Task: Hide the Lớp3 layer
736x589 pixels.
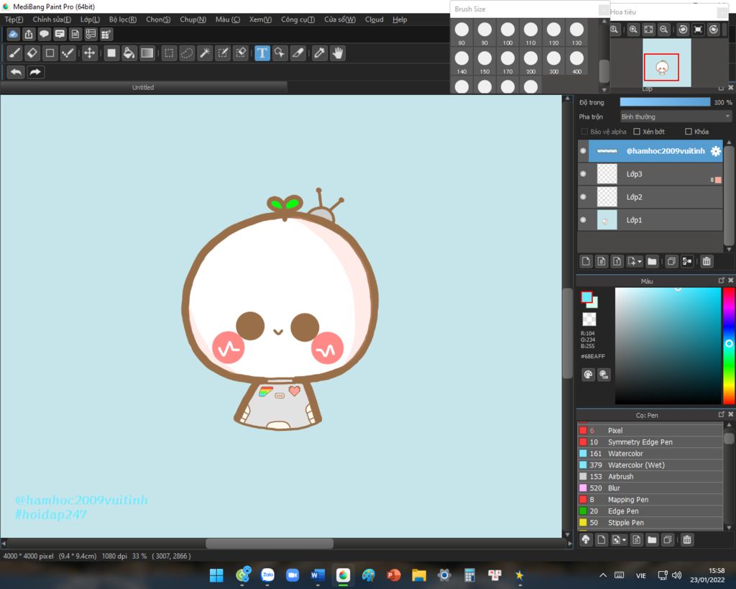Action: pos(583,174)
